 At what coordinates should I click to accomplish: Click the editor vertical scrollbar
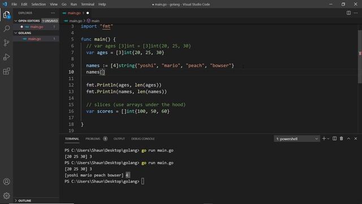[360, 57]
